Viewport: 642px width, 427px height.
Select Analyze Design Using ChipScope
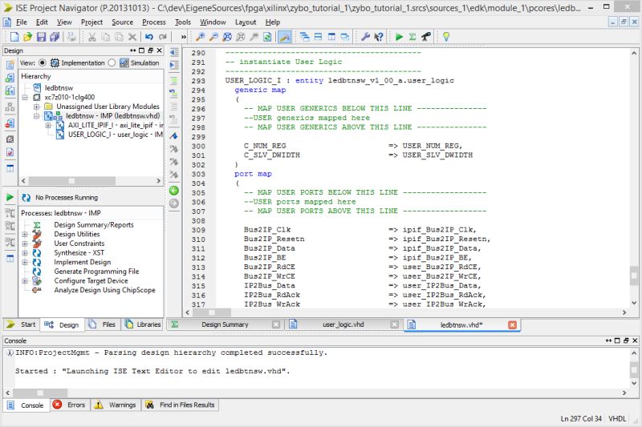(105, 290)
